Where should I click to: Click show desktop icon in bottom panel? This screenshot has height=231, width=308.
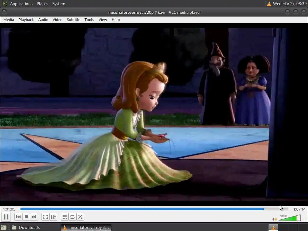[4, 227]
